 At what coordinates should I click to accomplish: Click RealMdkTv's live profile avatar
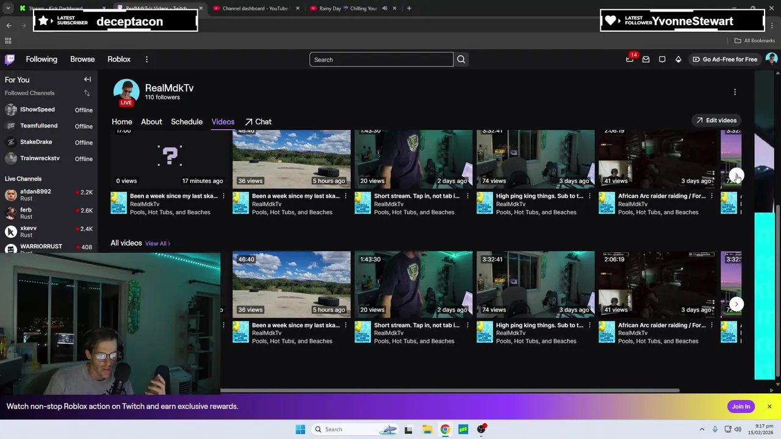pyautogui.click(x=126, y=92)
